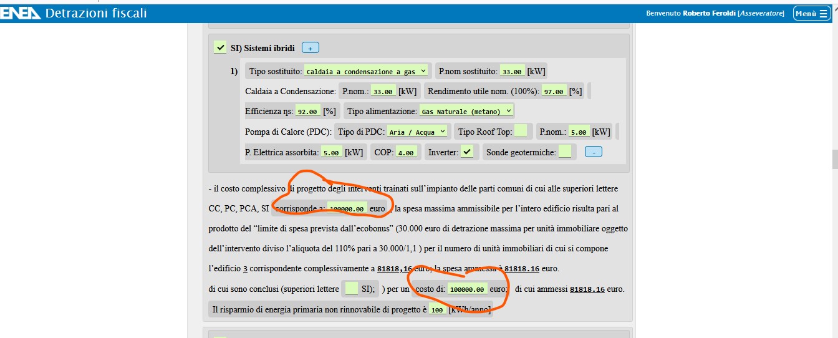Remove hybrid system entry with minus button

pos(593,152)
